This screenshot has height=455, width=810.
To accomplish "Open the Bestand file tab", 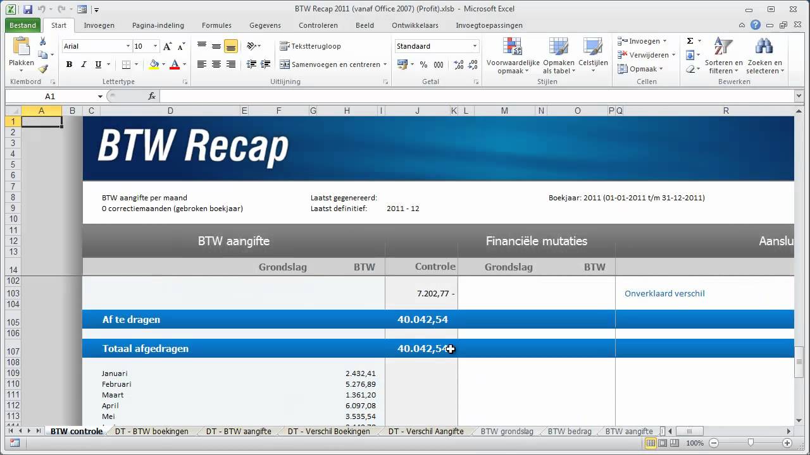I will point(23,25).
